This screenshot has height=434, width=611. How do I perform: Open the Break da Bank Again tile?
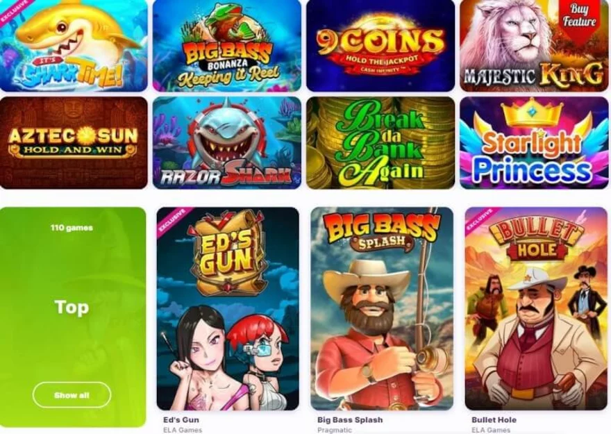380,142
